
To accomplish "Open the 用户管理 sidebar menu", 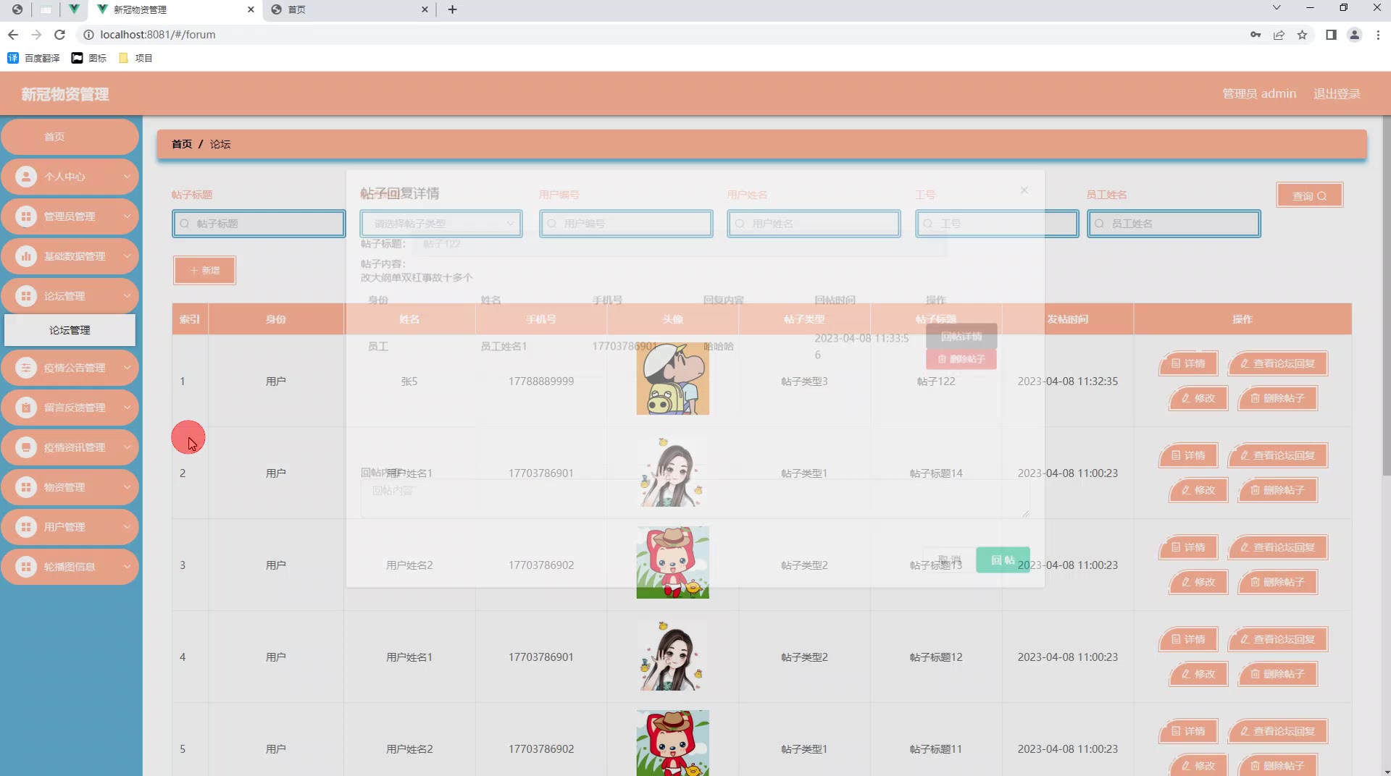I will click(70, 527).
